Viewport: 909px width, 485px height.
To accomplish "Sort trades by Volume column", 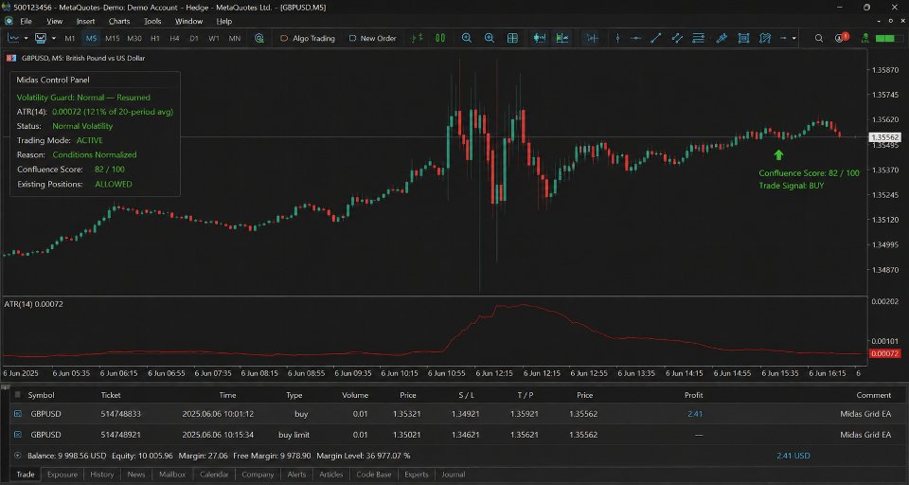I will coord(355,395).
